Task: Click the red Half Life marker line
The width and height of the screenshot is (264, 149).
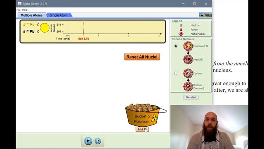Action: (x=83, y=29)
